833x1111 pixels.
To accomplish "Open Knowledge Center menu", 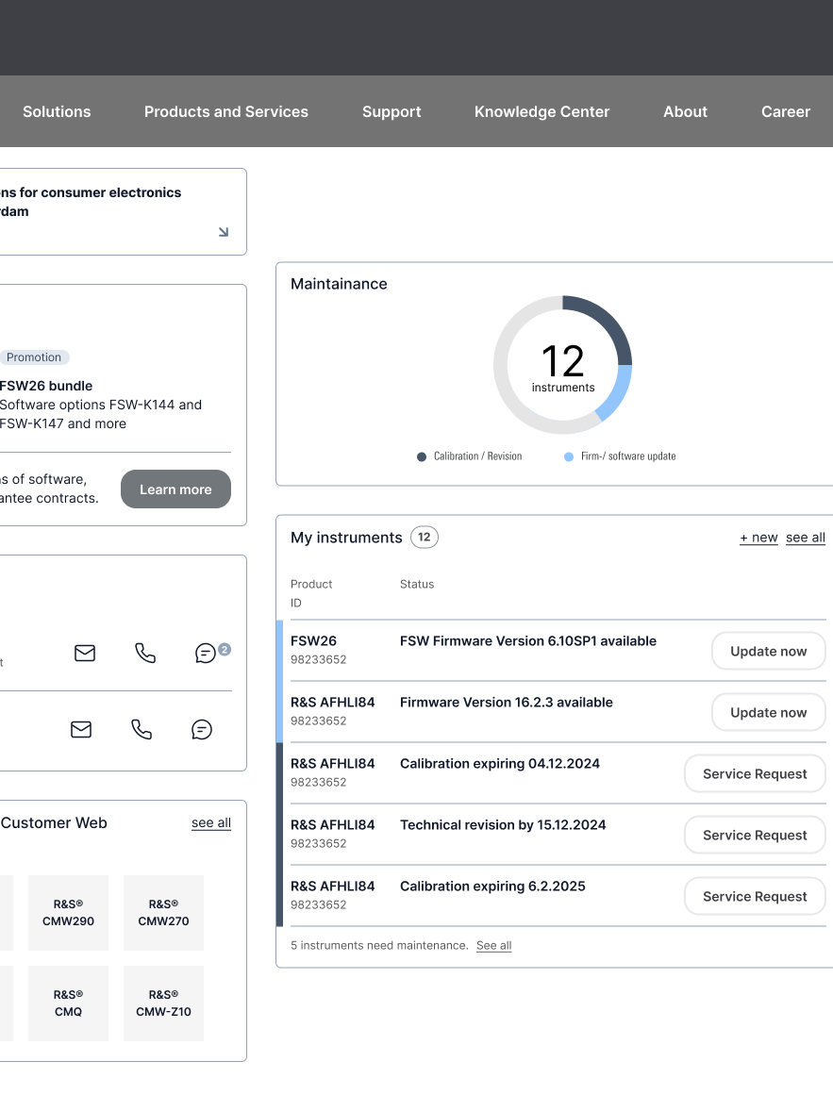I will (541, 112).
